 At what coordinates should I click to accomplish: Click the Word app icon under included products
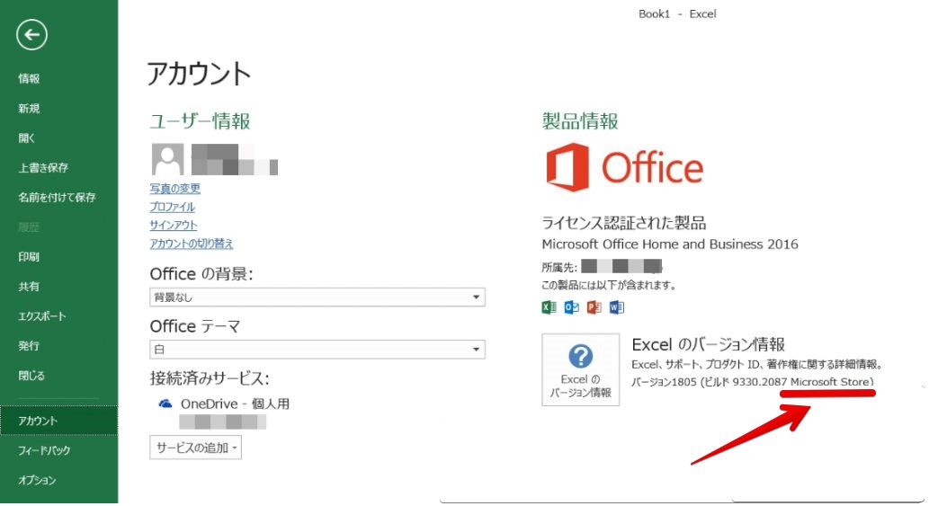616,307
